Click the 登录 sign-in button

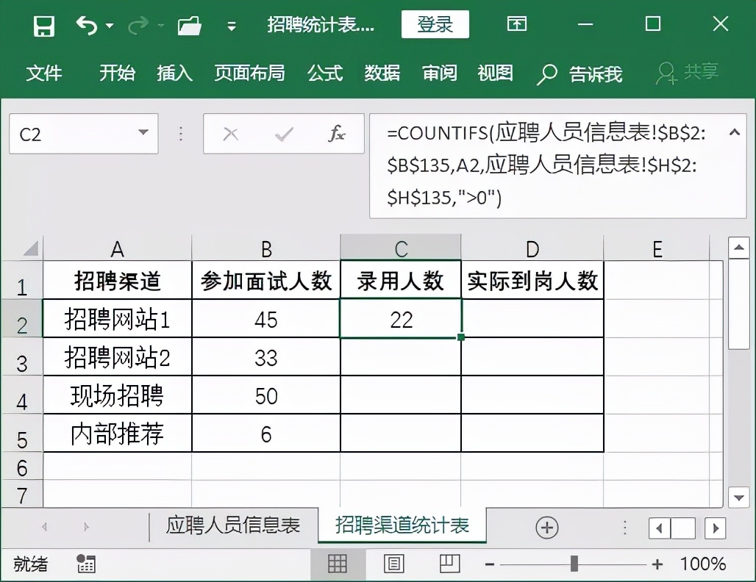pyautogui.click(x=435, y=24)
